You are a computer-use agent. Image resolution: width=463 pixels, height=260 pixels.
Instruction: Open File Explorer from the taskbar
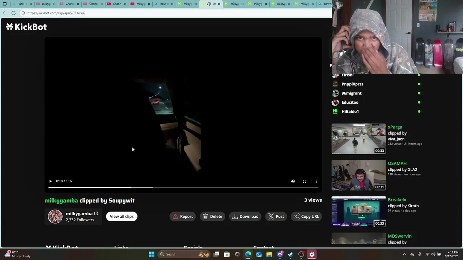(269, 254)
